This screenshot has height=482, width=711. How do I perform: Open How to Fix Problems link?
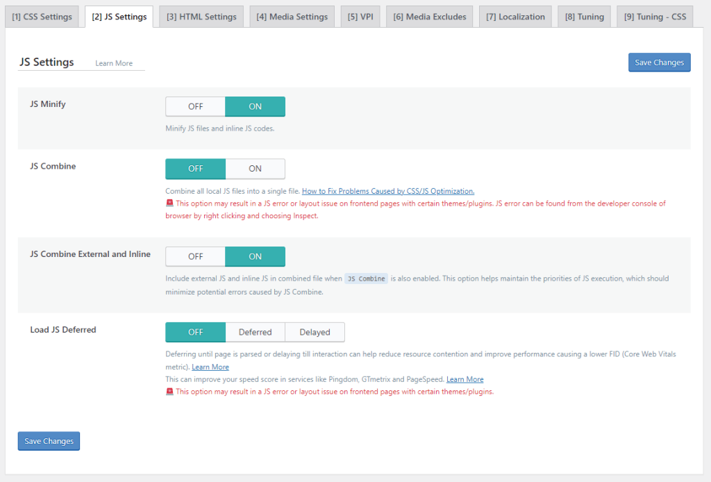[x=388, y=191]
